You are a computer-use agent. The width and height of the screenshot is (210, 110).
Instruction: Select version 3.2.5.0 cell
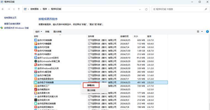coord(150,89)
